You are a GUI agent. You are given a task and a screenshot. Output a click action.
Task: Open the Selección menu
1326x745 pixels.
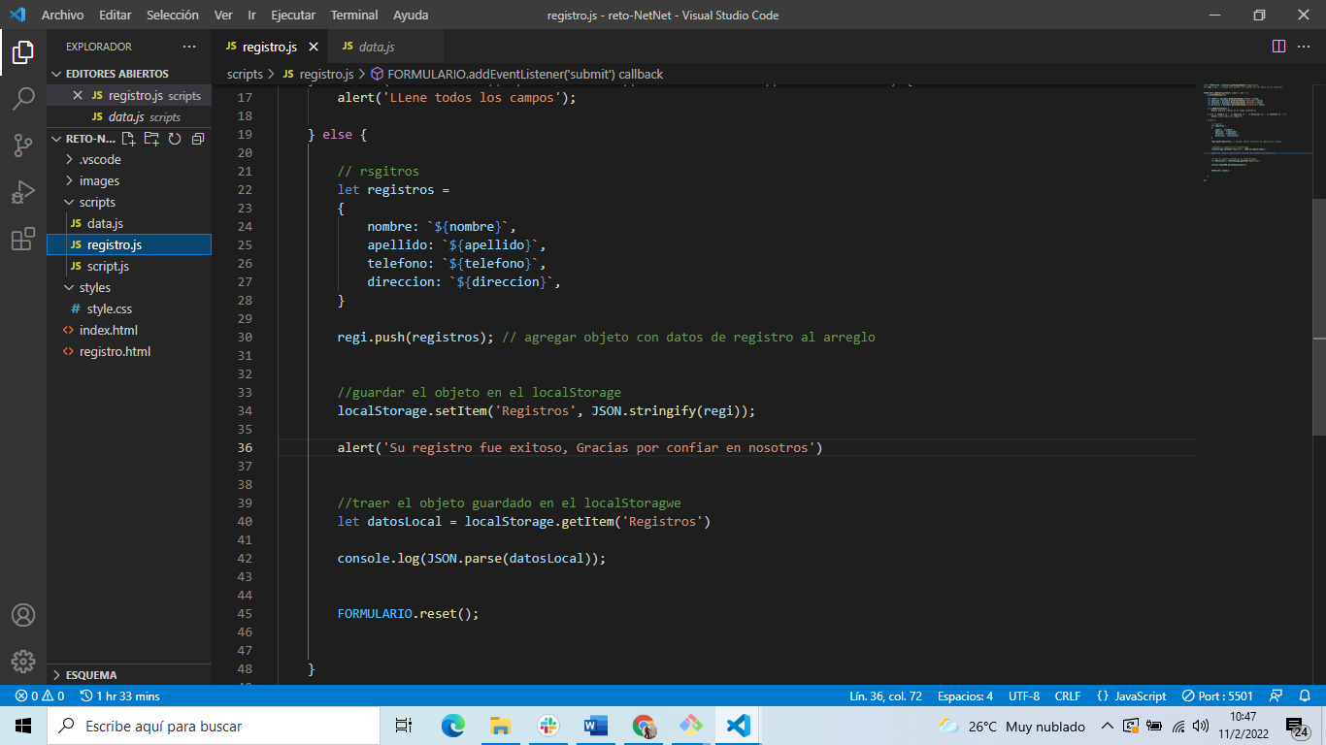point(173,15)
